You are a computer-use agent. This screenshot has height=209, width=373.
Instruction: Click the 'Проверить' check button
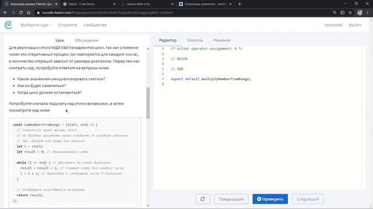point(270,199)
